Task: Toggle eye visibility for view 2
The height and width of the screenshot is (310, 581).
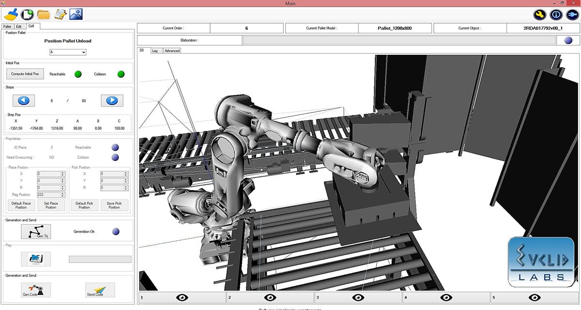Action: (x=271, y=297)
